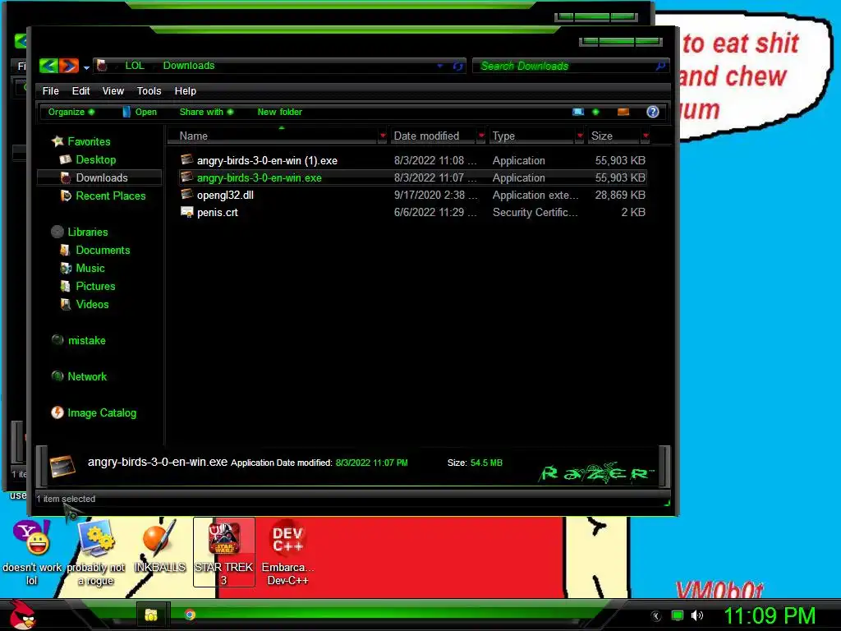This screenshot has height=631, width=841.
Task: Click the search magnifier icon
Action: 660,66
